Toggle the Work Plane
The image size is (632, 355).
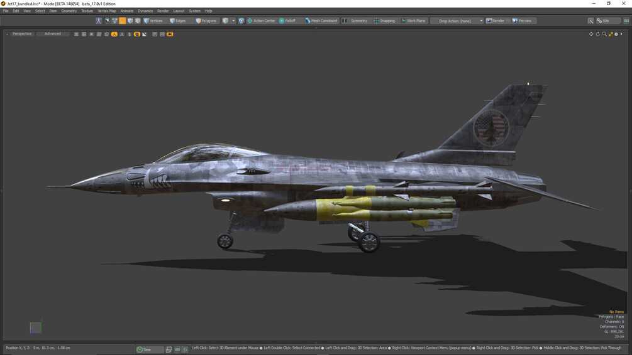pyautogui.click(x=413, y=21)
